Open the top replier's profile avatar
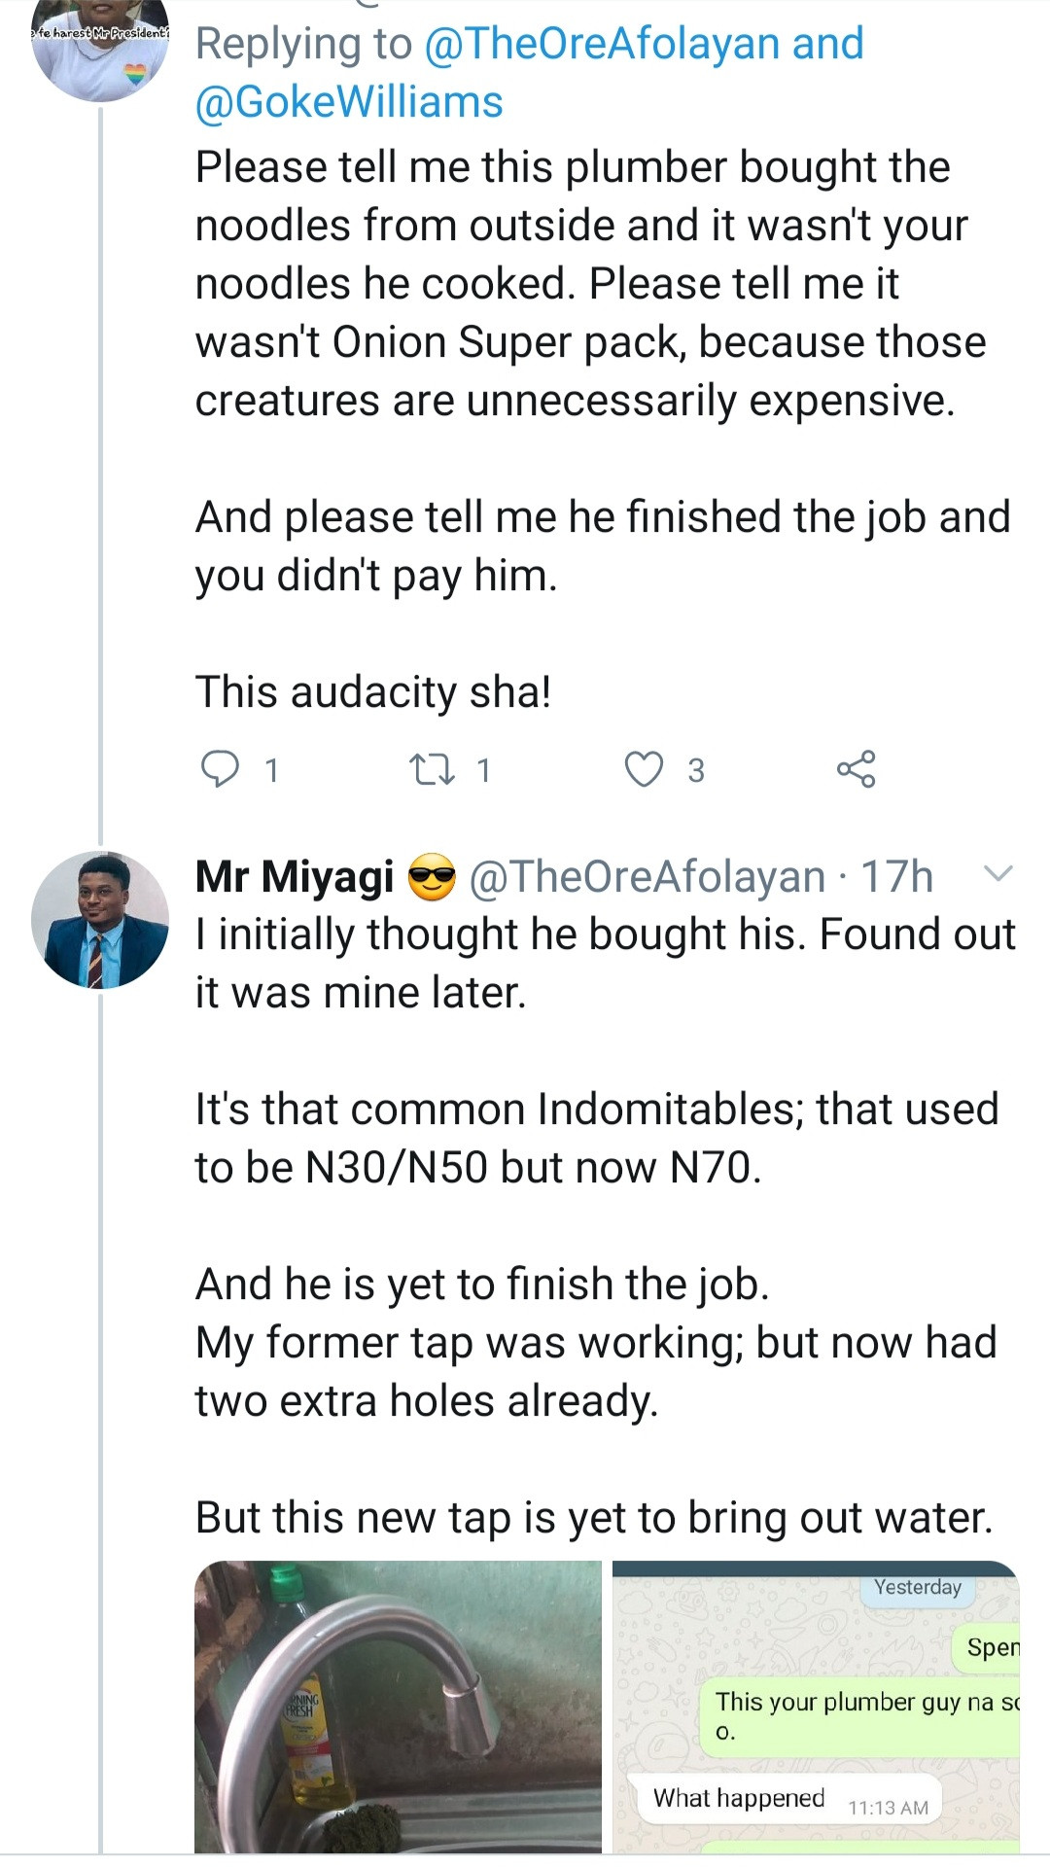 click(100, 49)
